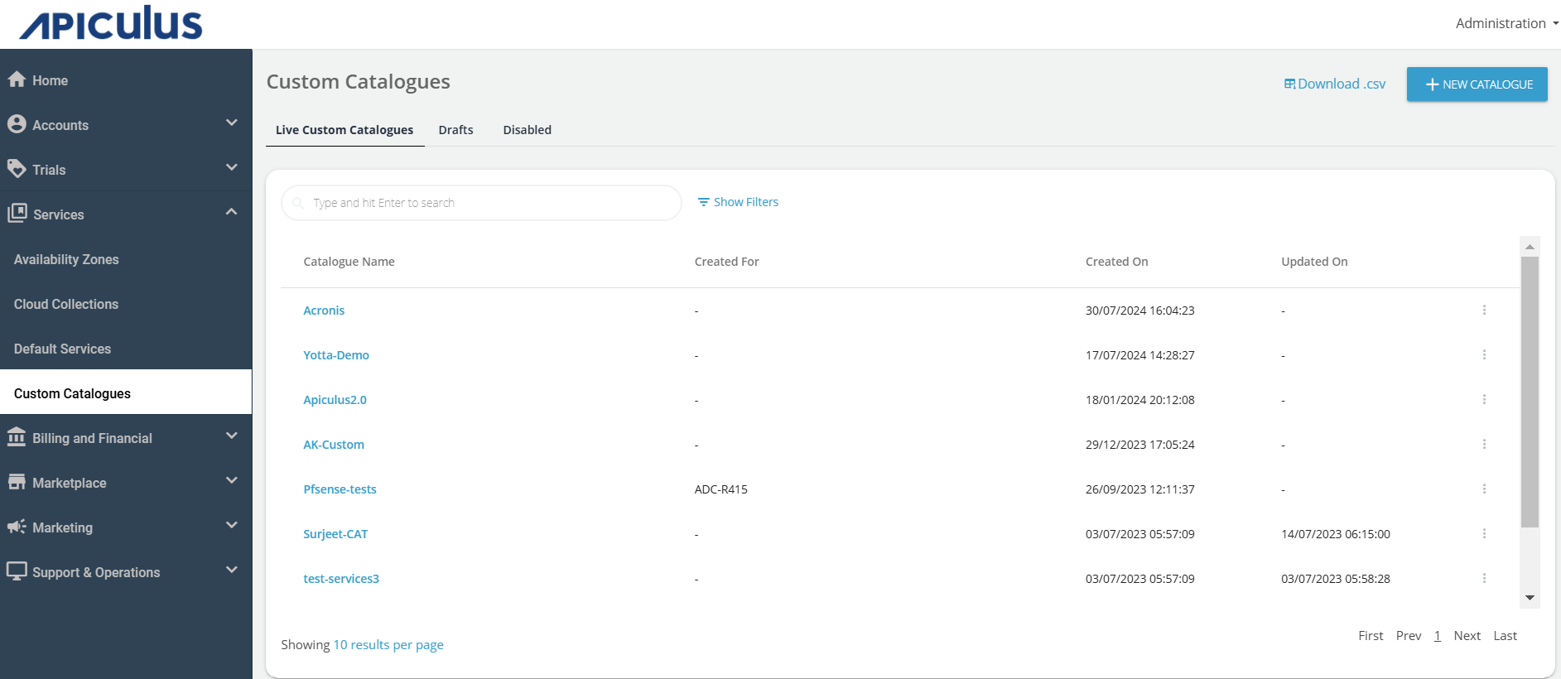
Task: Change the 10 results per page setting
Action: (388, 644)
